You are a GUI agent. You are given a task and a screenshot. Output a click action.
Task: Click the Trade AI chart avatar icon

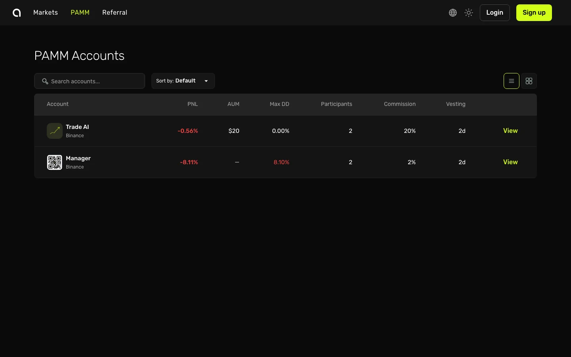click(55, 131)
